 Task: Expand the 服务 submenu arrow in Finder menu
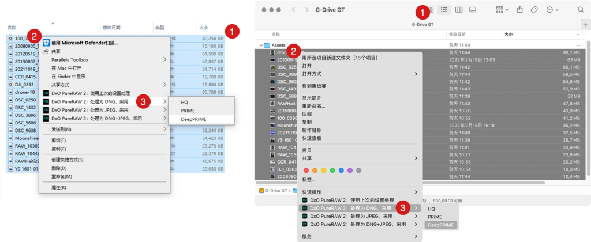[416, 236]
